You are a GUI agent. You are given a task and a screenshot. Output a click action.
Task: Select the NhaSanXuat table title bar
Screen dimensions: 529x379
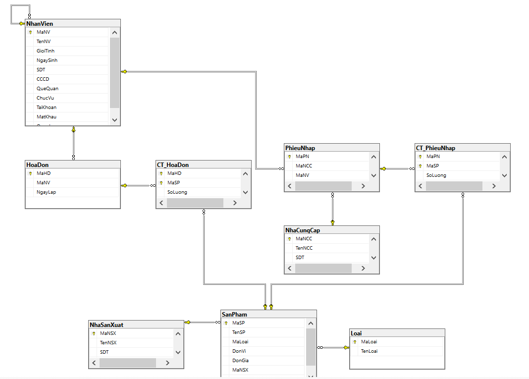(x=136, y=325)
